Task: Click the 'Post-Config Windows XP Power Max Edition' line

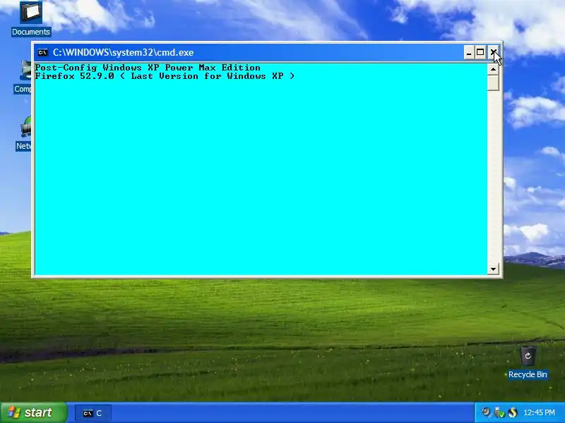Action: click(148, 68)
